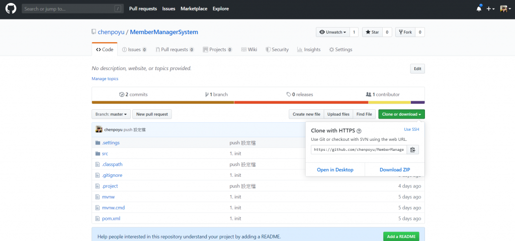
Task: Click the mvnw file icon
Action: 97,197
